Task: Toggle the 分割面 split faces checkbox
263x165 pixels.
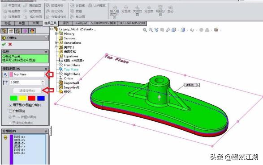Action: (x=11, y=111)
